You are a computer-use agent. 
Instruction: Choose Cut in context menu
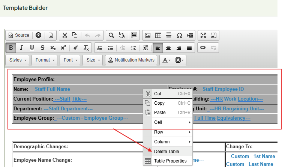point(168,94)
